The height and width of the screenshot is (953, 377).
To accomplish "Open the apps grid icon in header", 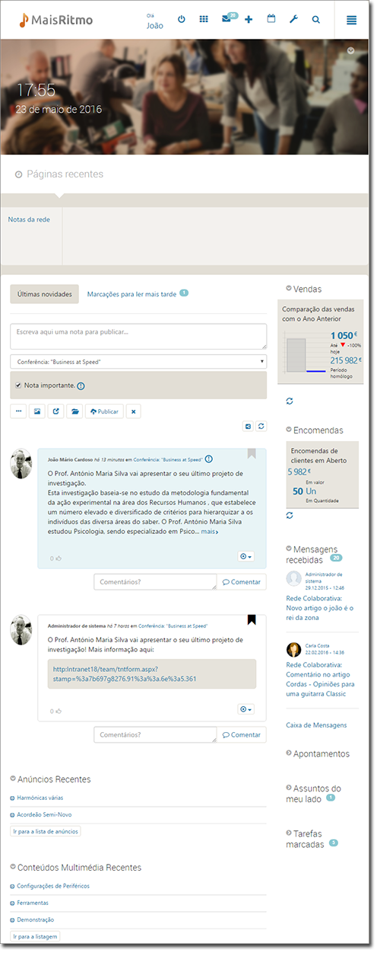I will (x=204, y=20).
